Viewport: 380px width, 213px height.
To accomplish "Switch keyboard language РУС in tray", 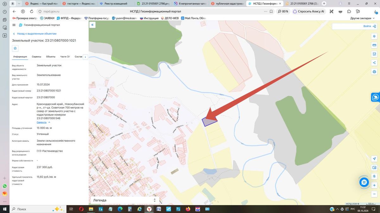I will coord(352,209).
